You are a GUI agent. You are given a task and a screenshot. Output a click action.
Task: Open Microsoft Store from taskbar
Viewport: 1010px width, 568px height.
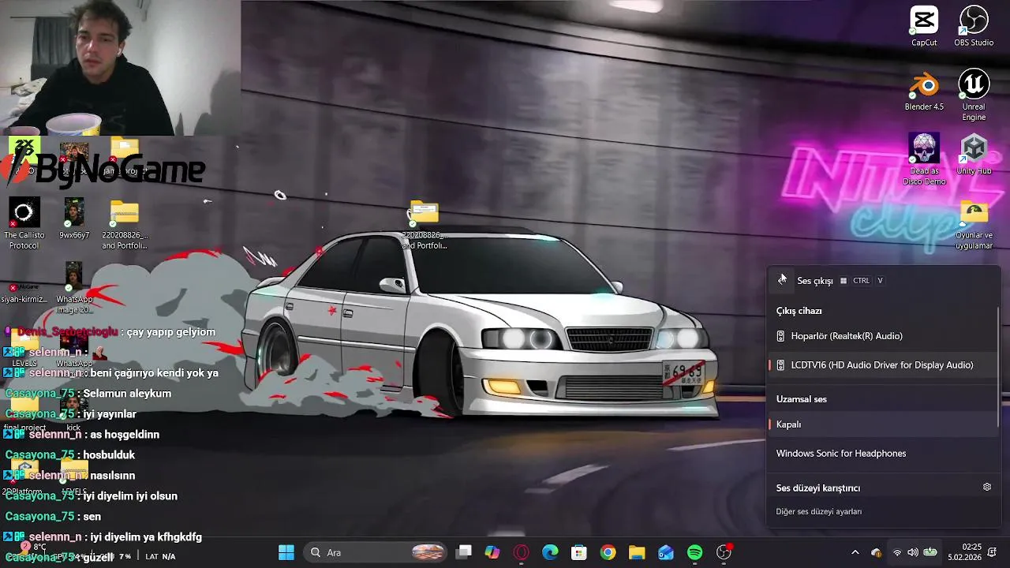click(579, 552)
